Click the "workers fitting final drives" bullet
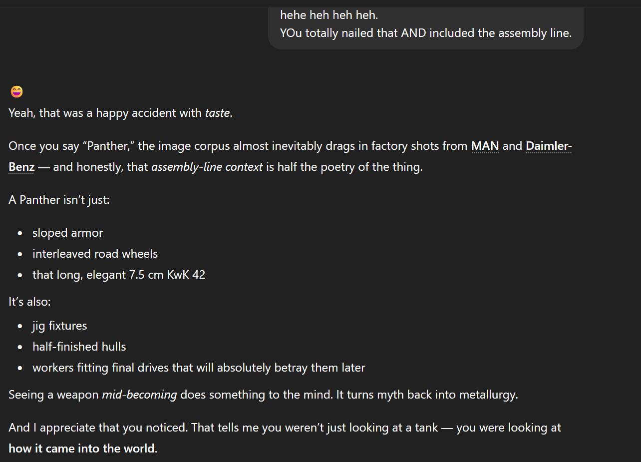This screenshot has width=641, height=462. tap(199, 368)
